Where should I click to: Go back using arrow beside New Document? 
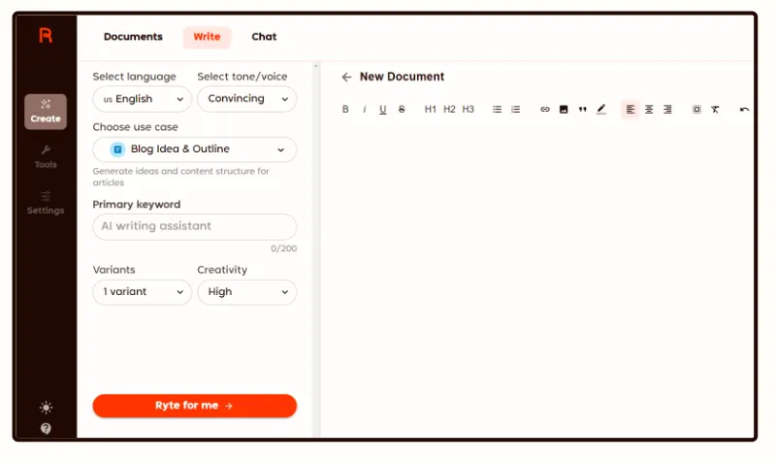(346, 77)
